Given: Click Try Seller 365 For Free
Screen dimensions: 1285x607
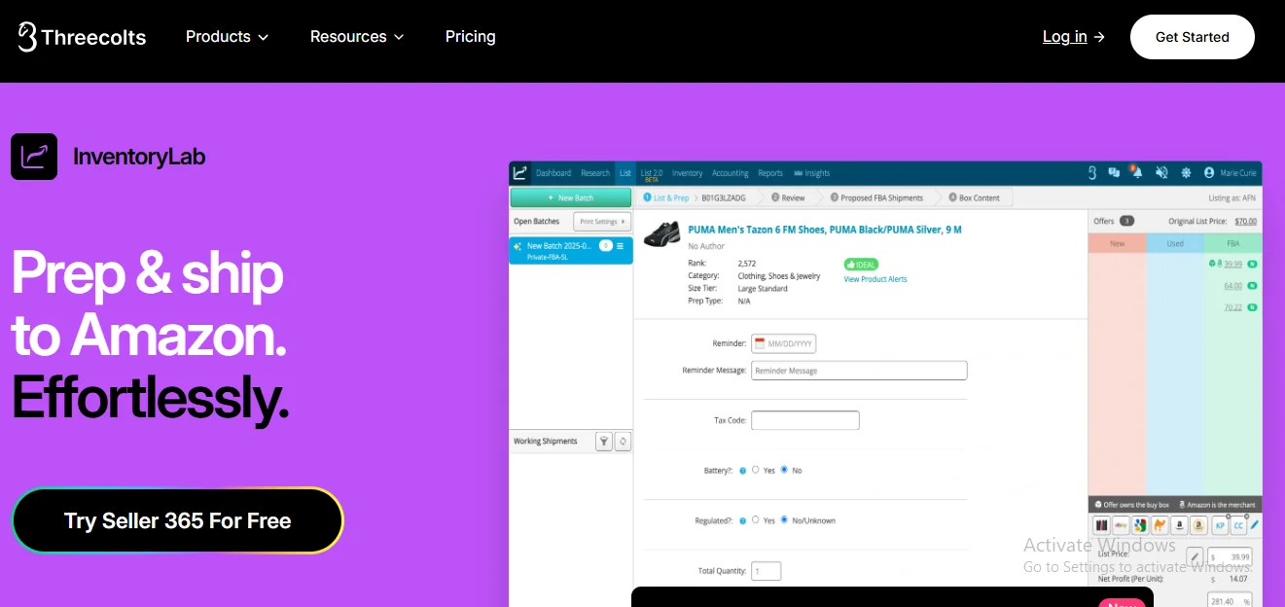Looking at the screenshot, I should [177, 520].
